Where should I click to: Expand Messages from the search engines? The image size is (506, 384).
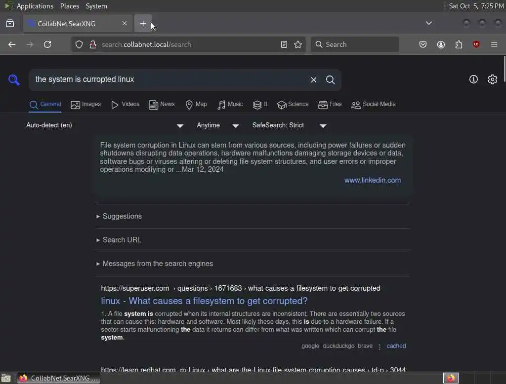pyautogui.click(x=155, y=264)
